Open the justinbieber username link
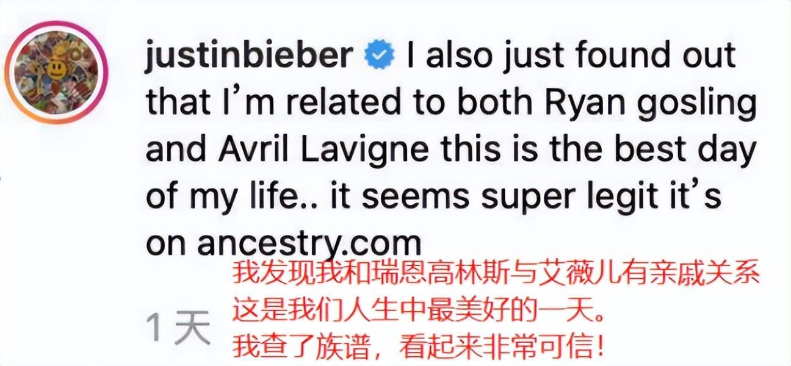The height and width of the screenshot is (366, 791). (249, 57)
